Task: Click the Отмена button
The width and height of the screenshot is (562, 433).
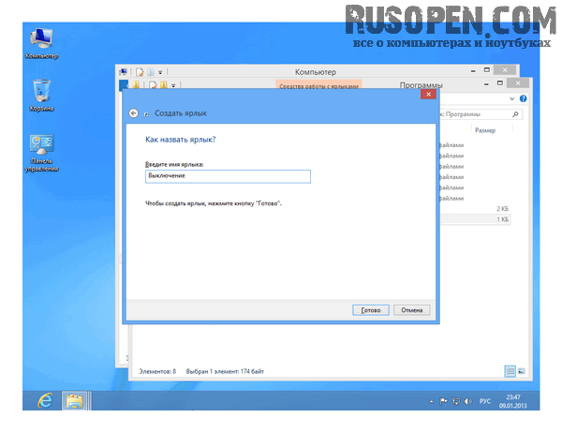Action: 412,309
